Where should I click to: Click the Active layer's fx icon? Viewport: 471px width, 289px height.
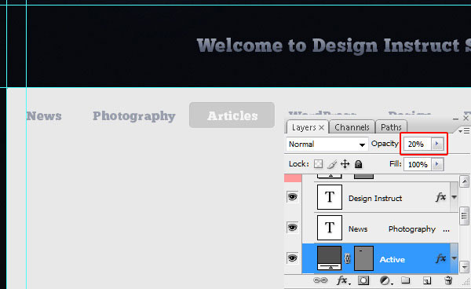click(x=440, y=258)
